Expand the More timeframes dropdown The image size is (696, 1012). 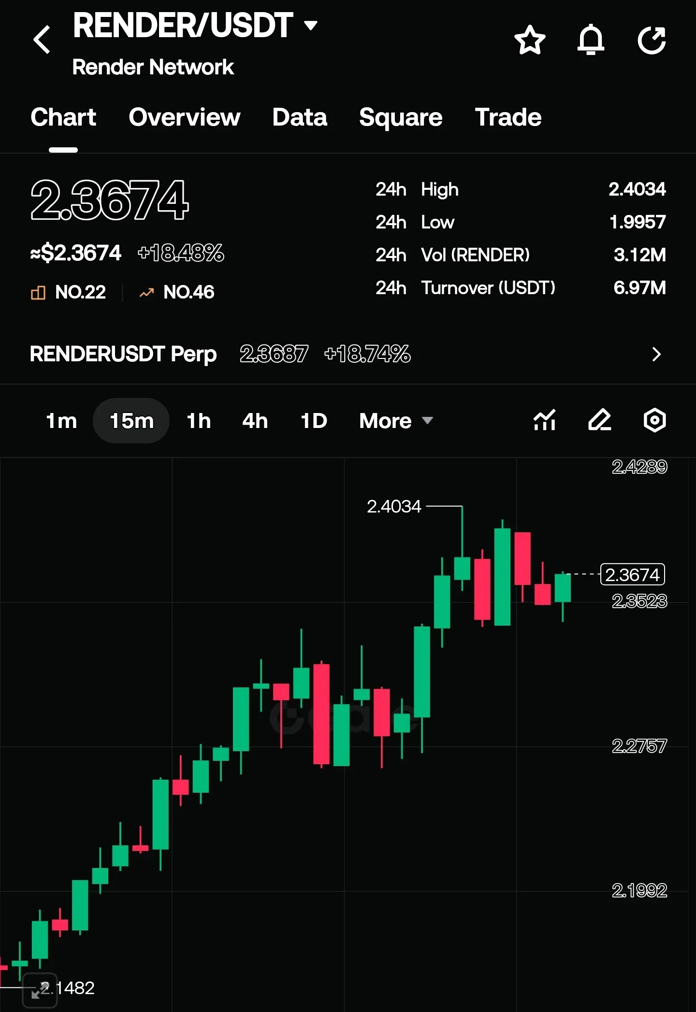pos(396,421)
